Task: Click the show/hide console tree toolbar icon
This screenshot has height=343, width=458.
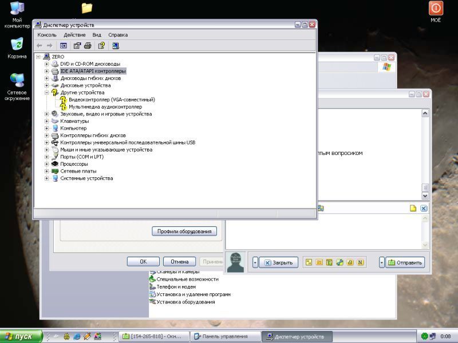Action: click(x=64, y=45)
